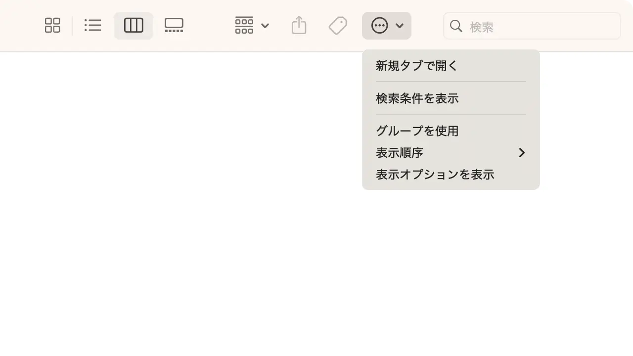Screen dimensions: 633x356
Task: Select 検索条件を表示 menu item
Action: (417, 98)
